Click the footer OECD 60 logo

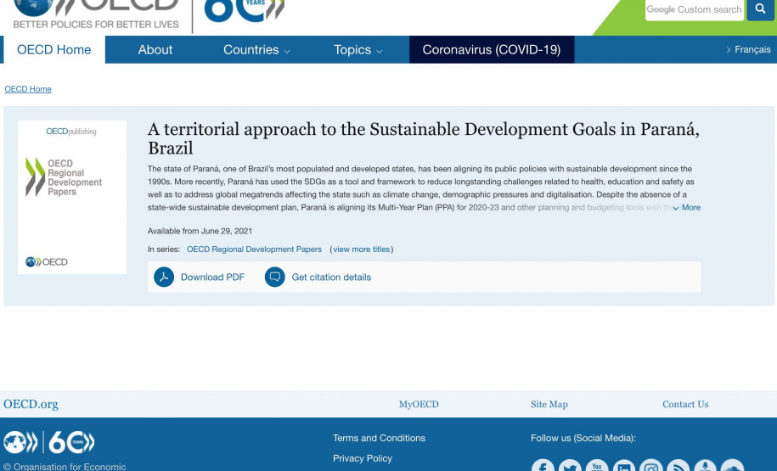coord(49,442)
